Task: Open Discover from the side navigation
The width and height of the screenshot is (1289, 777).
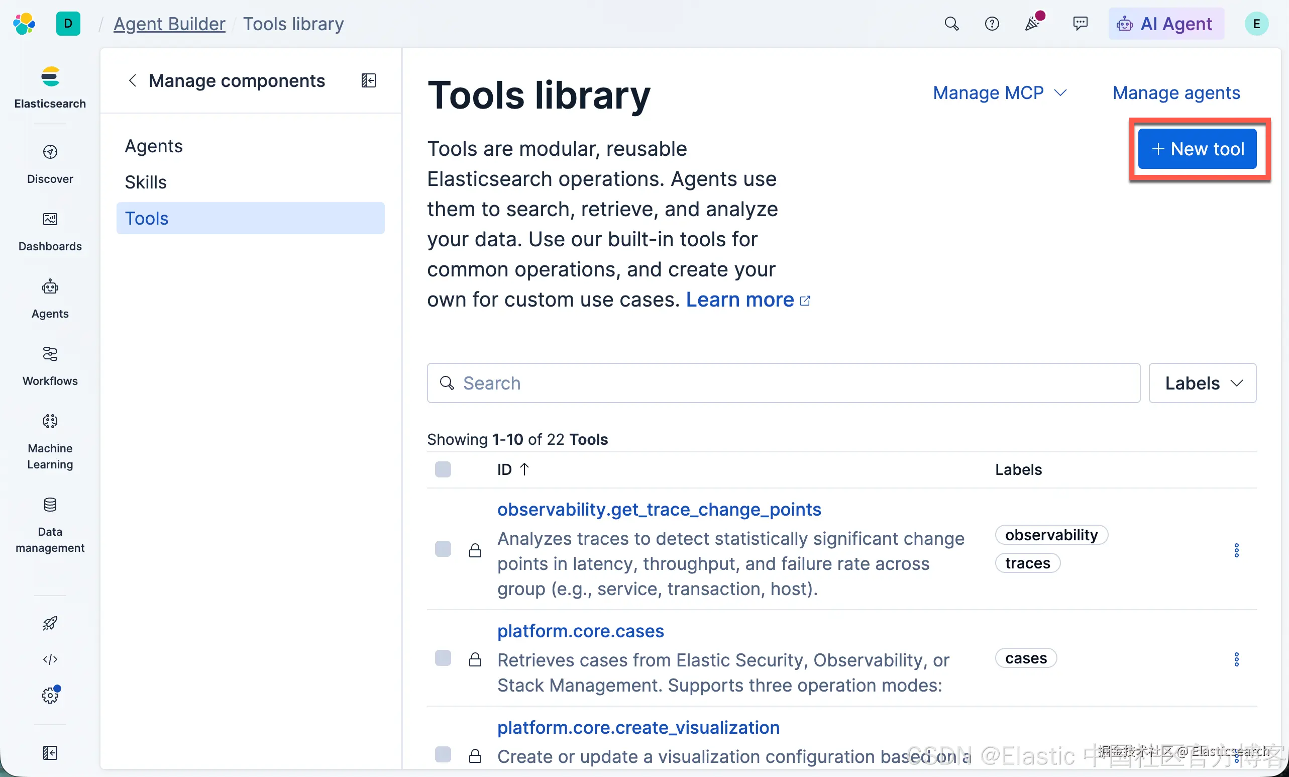Action: (x=50, y=164)
